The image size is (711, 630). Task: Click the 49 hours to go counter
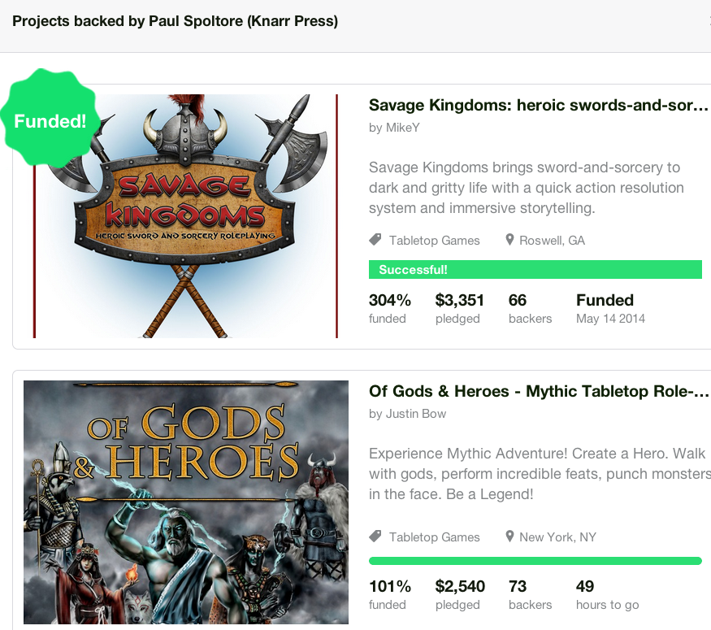[607, 594]
